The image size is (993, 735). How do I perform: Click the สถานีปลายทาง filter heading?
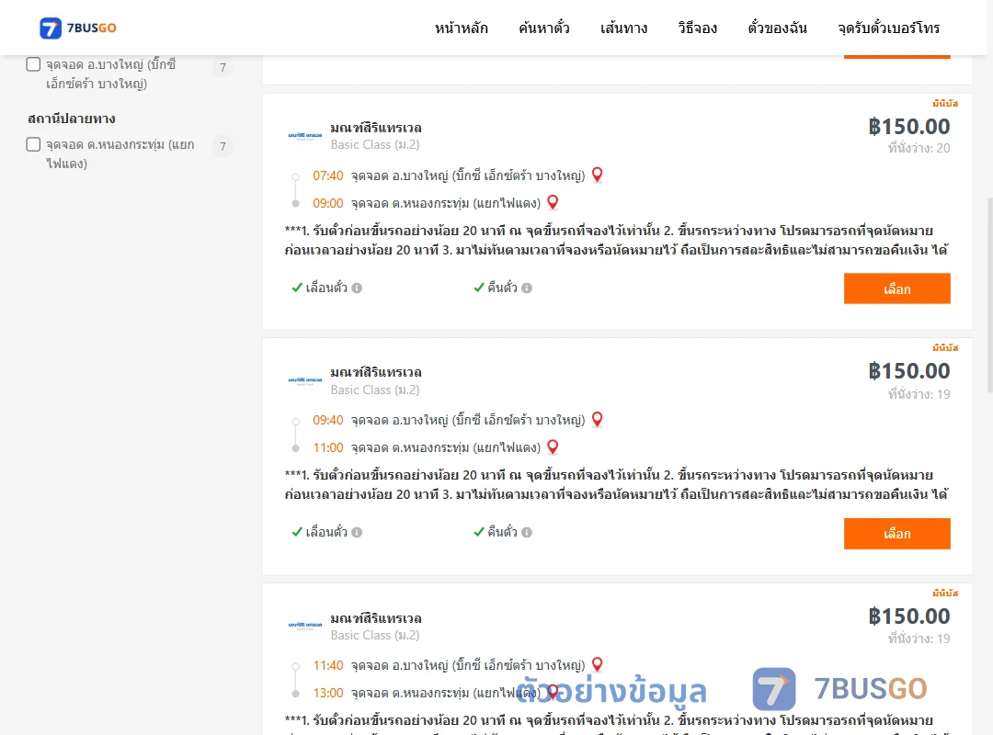pos(72,119)
